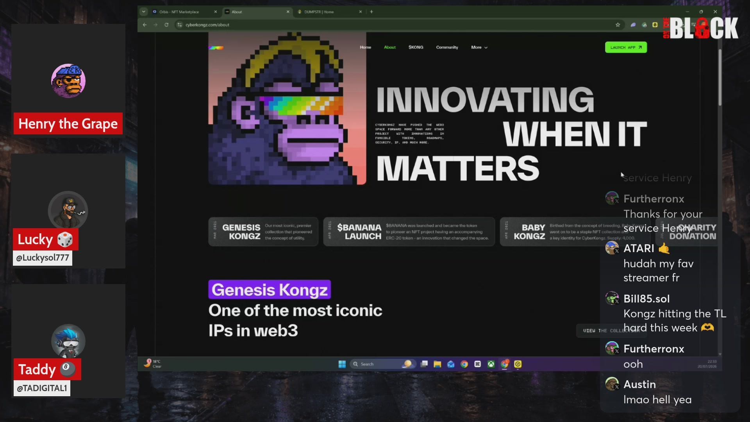This screenshot has height=422, width=750.
Task: Open the yellow checkmark taskbar app
Action: click(518, 364)
